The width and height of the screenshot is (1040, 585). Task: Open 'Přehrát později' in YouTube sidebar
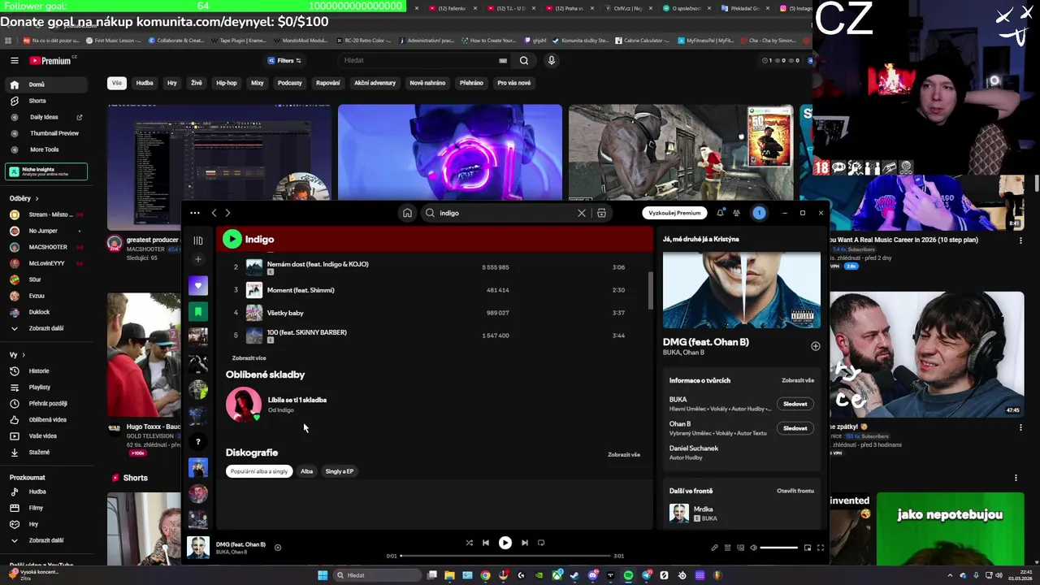click(45, 404)
